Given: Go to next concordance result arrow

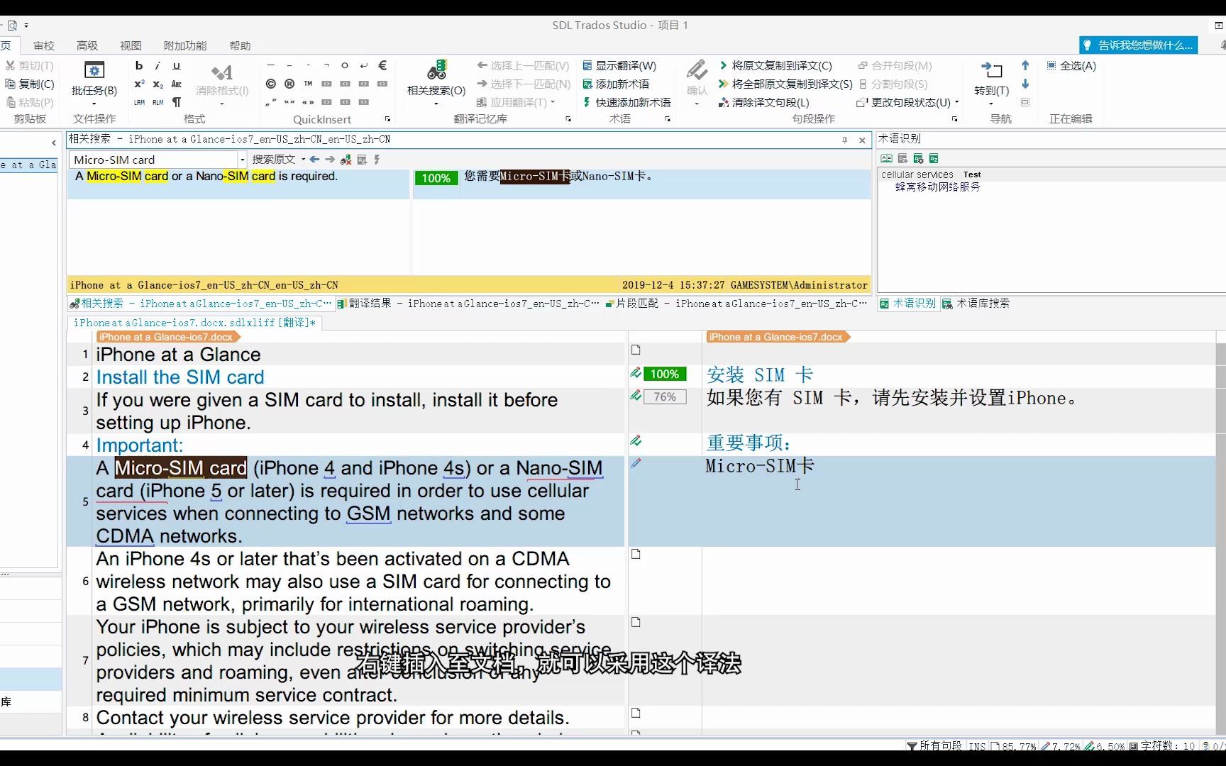Looking at the screenshot, I should click(330, 160).
